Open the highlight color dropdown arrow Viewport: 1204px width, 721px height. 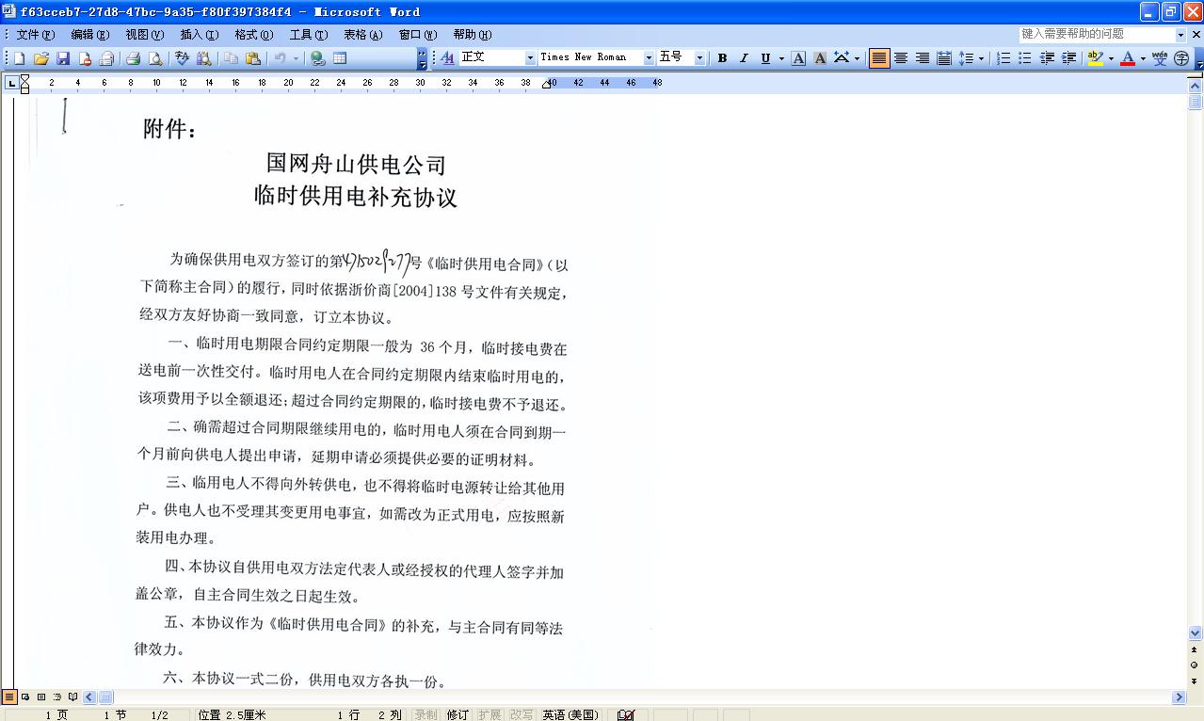1111,58
